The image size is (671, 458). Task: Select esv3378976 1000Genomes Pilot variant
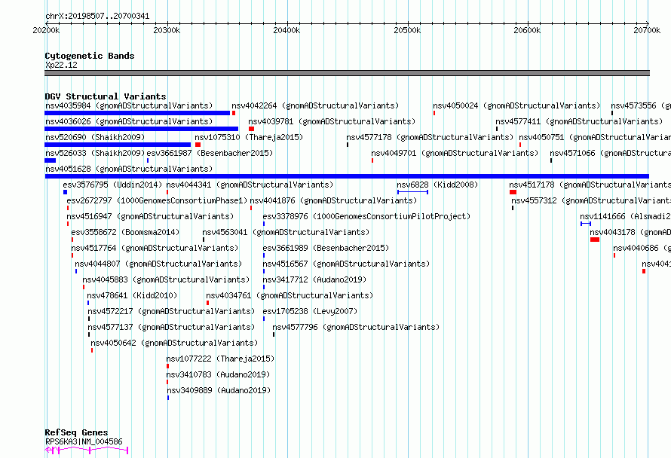pos(366,216)
